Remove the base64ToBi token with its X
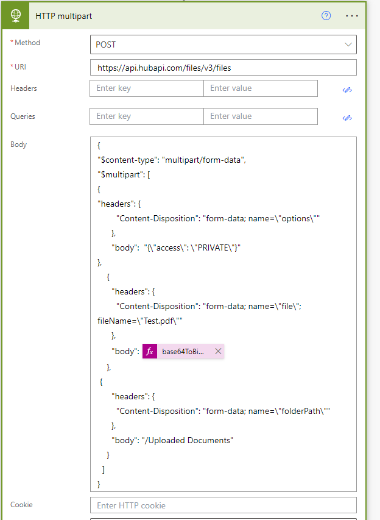This screenshot has width=380, height=520. (x=218, y=351)
